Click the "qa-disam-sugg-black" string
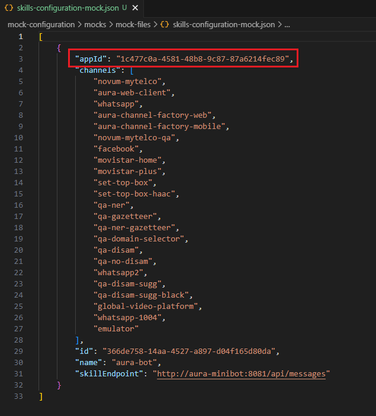Viewport: 376px width, 416px height. [141, 295]
